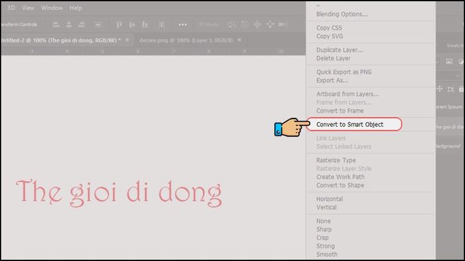Expand the Layers panel chevron dropdown
This screenshot has width=465, height=261.
pyautogui.click(x=458, y=76)
